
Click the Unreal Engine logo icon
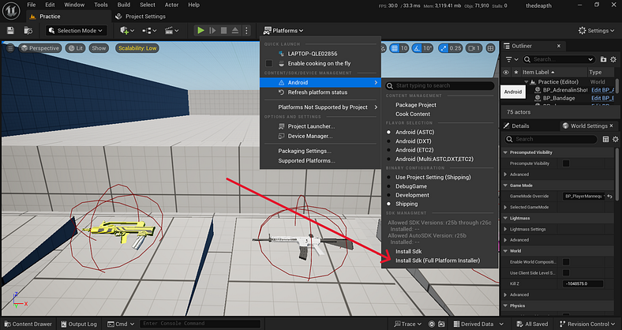(11, 11)
